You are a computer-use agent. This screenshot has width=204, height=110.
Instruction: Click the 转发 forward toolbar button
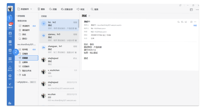point(80,9)
